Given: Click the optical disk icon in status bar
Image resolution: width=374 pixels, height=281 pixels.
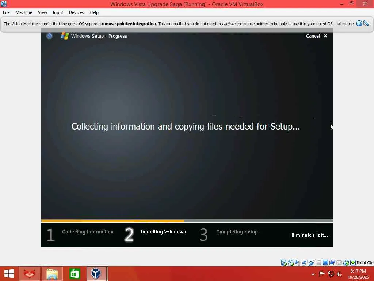Looking at the screenshot, I should click(290, 263).
